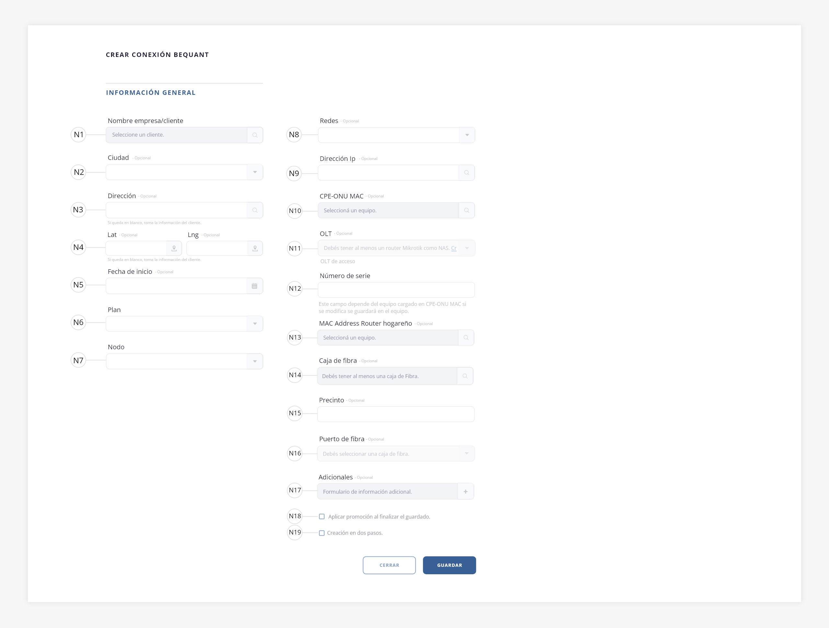Click the Lat map pin icon
Screen dimensions: 829x628
tap(174, 248)
